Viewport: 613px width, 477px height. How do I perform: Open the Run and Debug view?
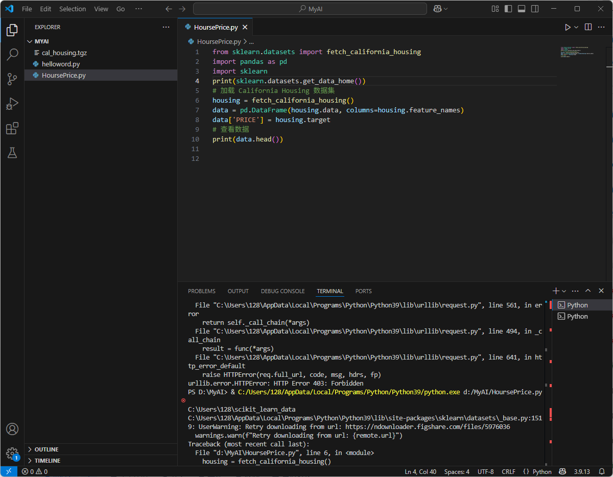12,104
